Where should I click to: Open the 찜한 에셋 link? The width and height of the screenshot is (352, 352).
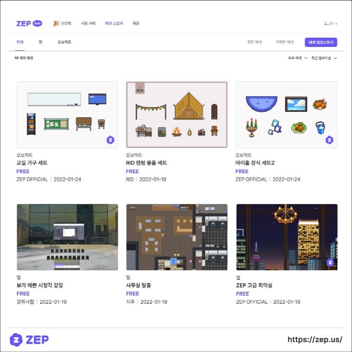[x=255, y=43]
